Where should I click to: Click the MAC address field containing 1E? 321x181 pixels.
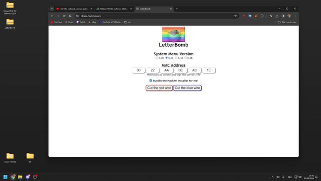[x=209, y=70]
